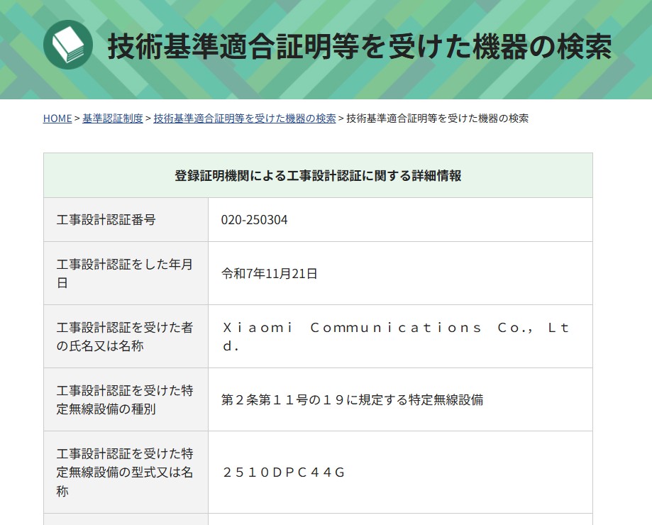Screen dimensions: 652x525
Task: Click the book icon in the header banner
Action: [68, 45]
